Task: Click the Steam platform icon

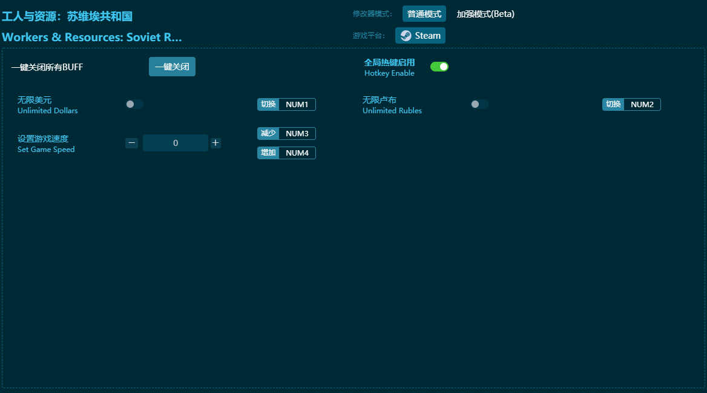Action: [x=406, y=36]
